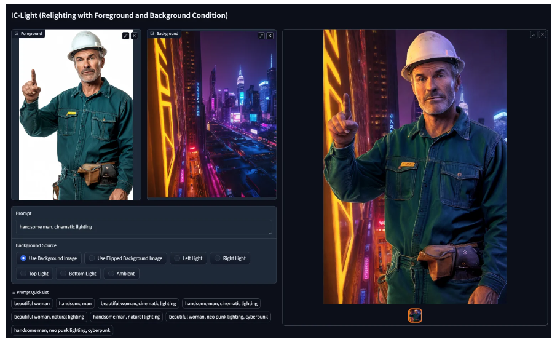Pick 'handsome man, cinematic lighting' quick prompt
Screen dimensions: 560x345
tap(221, 303)
